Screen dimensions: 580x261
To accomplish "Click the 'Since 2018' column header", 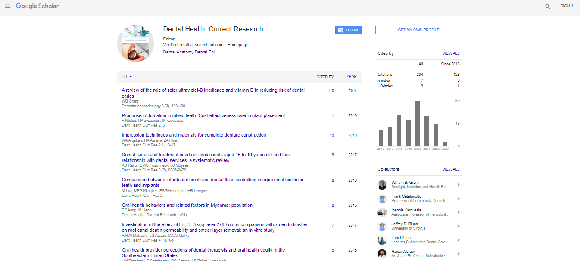I will point(450,64).
